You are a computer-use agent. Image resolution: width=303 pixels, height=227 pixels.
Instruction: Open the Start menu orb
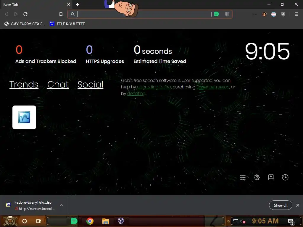coord(10,221)
